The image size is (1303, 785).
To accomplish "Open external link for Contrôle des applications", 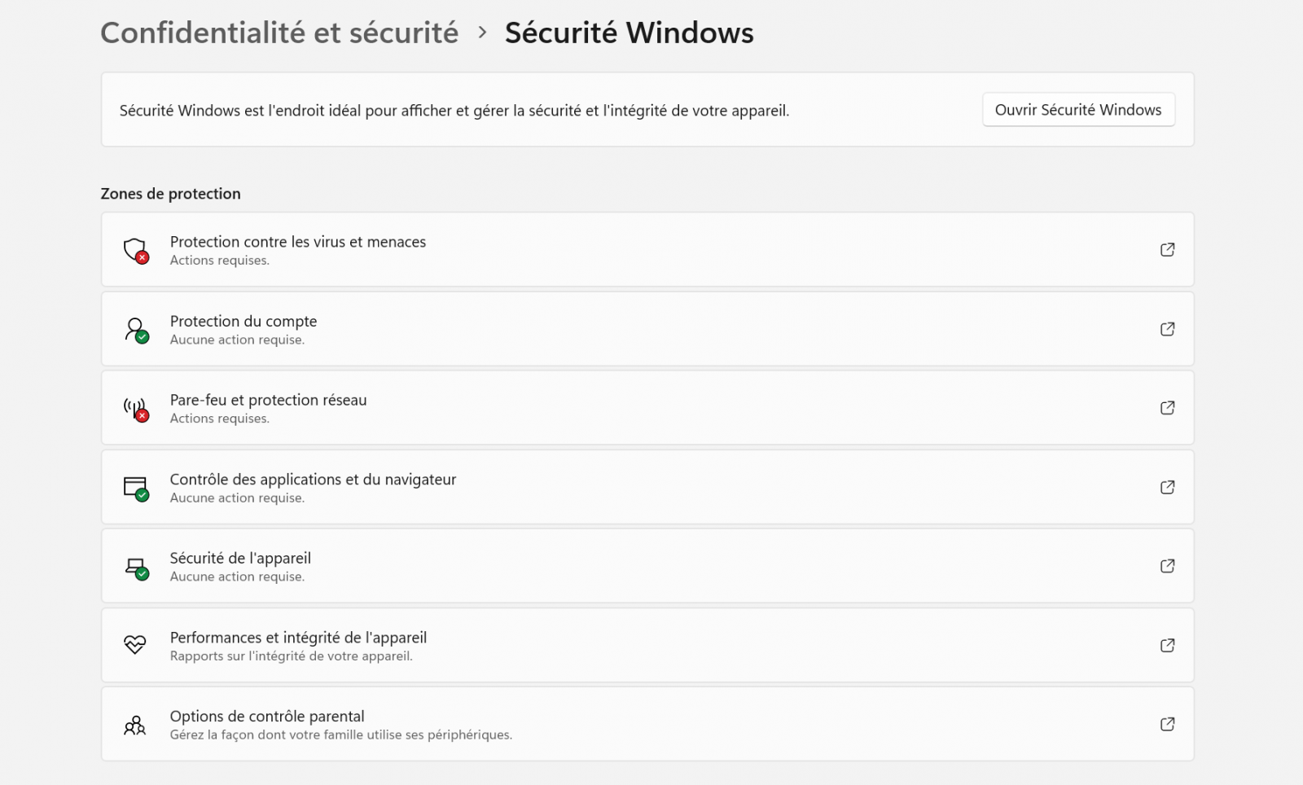I will [x=1167, y=487].
